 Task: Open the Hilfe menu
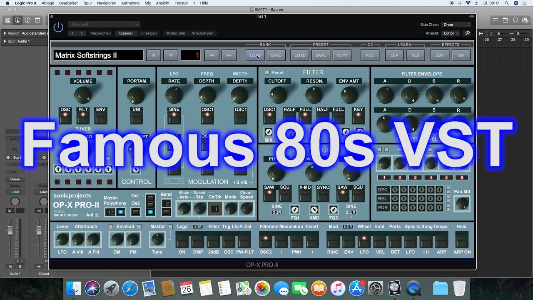pos(204,3)
